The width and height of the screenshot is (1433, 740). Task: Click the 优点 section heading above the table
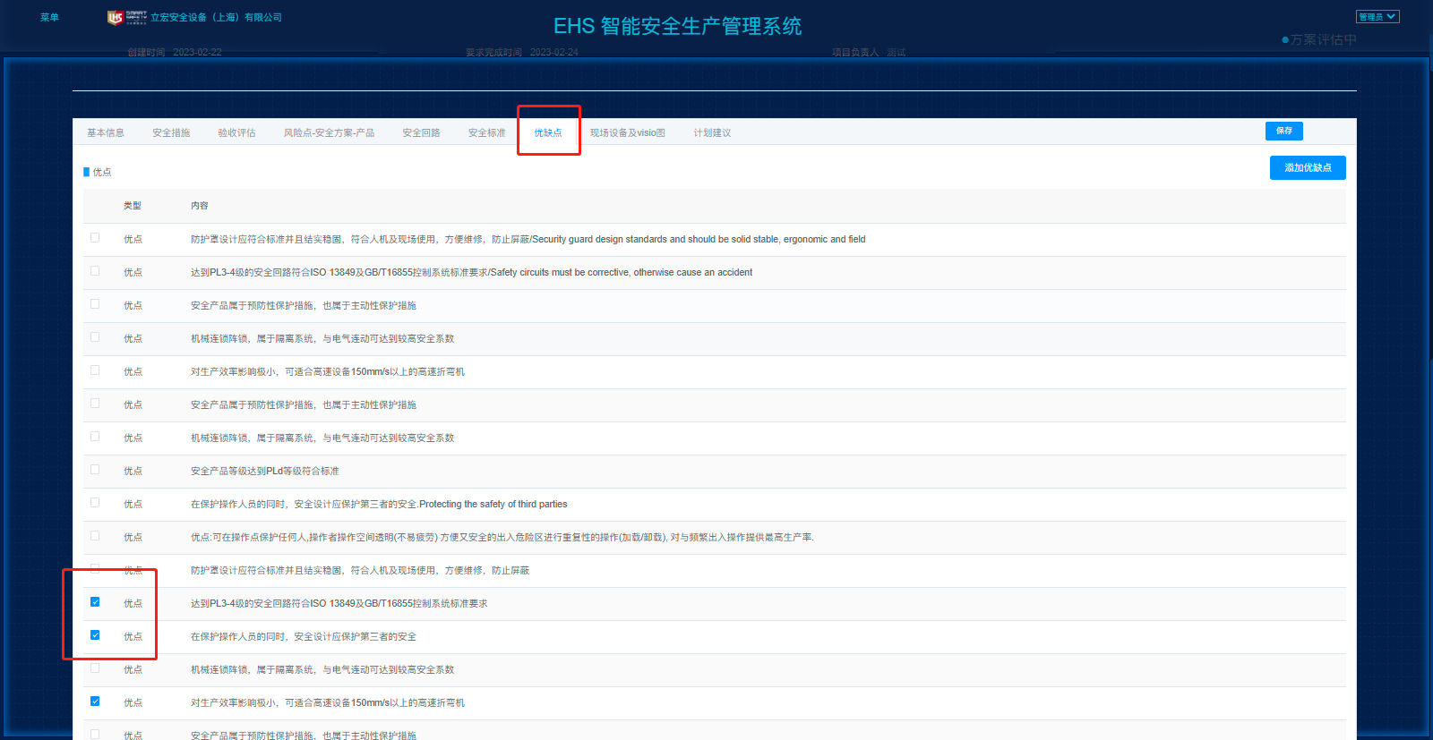click(102, 172)
